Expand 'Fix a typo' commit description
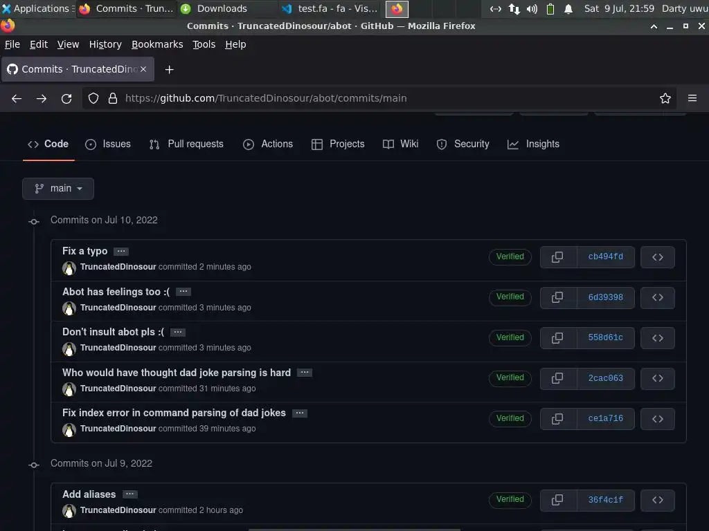The height and width of the screenshot is (531, 709). coord(120,251)
